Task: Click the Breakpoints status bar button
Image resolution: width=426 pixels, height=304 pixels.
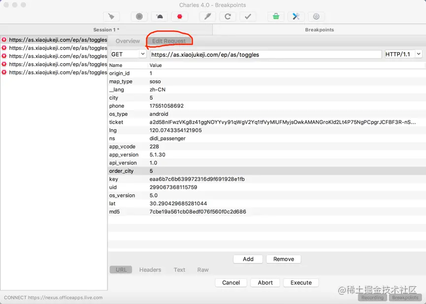Action: [x=405, y=298]
